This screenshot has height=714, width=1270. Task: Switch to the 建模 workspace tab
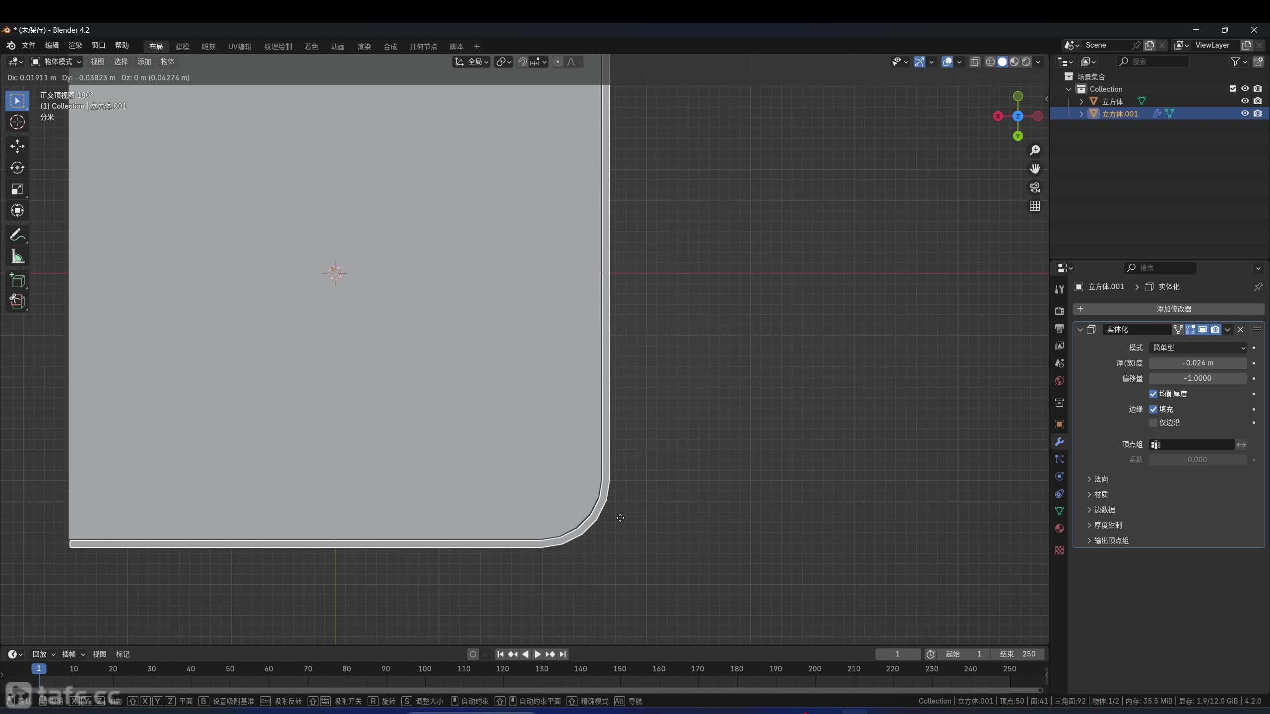[182, 47]
